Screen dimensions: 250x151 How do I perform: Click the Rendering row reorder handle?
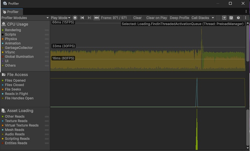(x=47, y=30)
